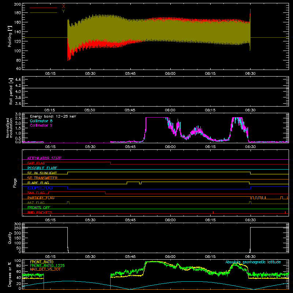Click the AAZ_FLAG pulse near 06:30
The image size is (293, 293).
(250, 203)
